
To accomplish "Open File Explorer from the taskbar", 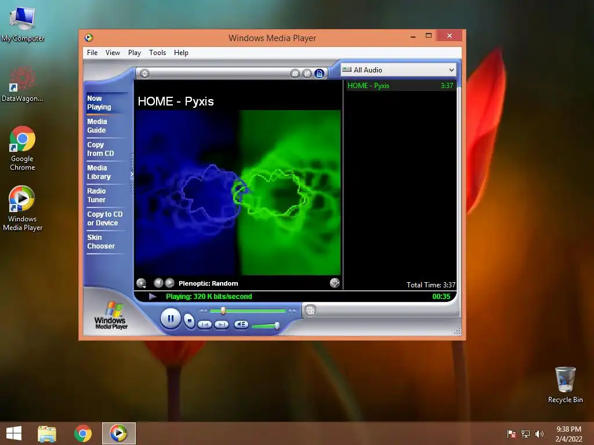I will click(x=47, y=433).
